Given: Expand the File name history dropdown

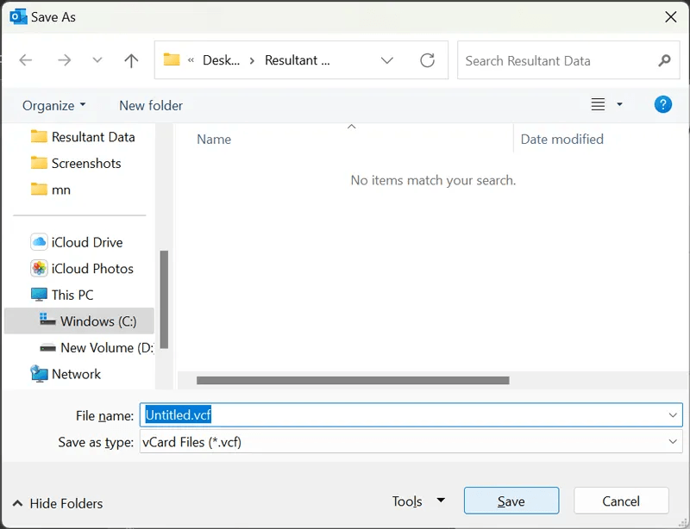Looking at the screenshot, I should point(674,415).
